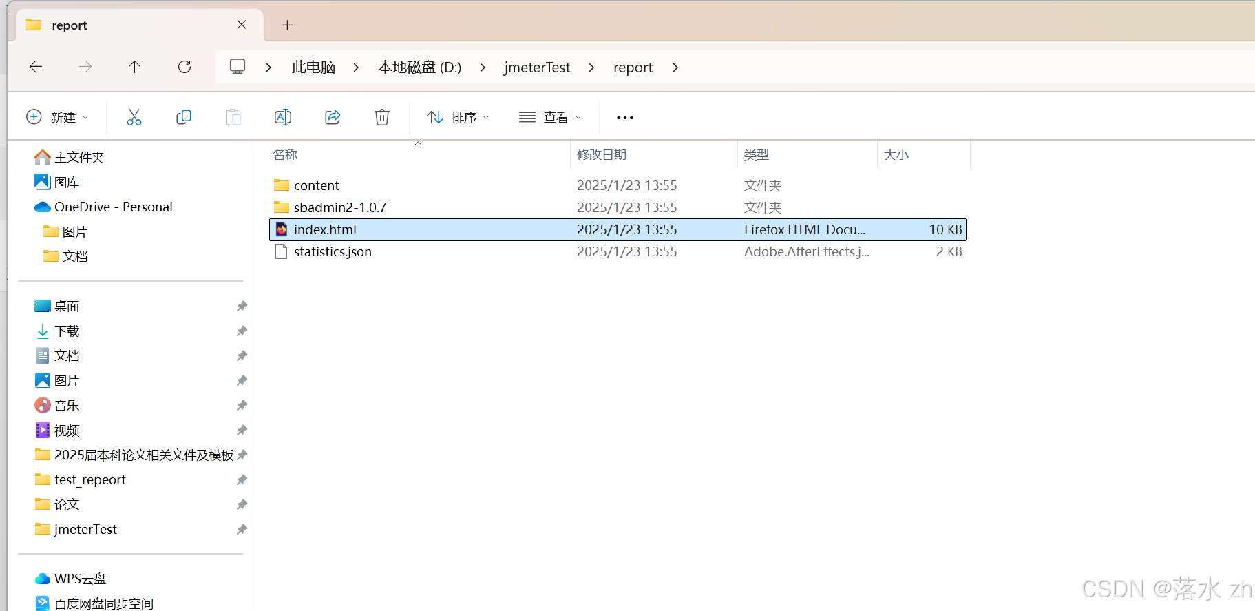Open 图片 folder under OneDrive
The image size is (1255, 611).
pos(75,232)
